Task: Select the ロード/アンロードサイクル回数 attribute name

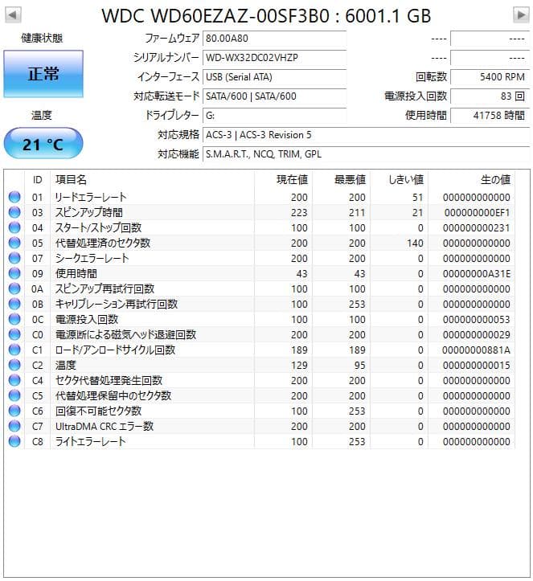Action: [115, 350]
